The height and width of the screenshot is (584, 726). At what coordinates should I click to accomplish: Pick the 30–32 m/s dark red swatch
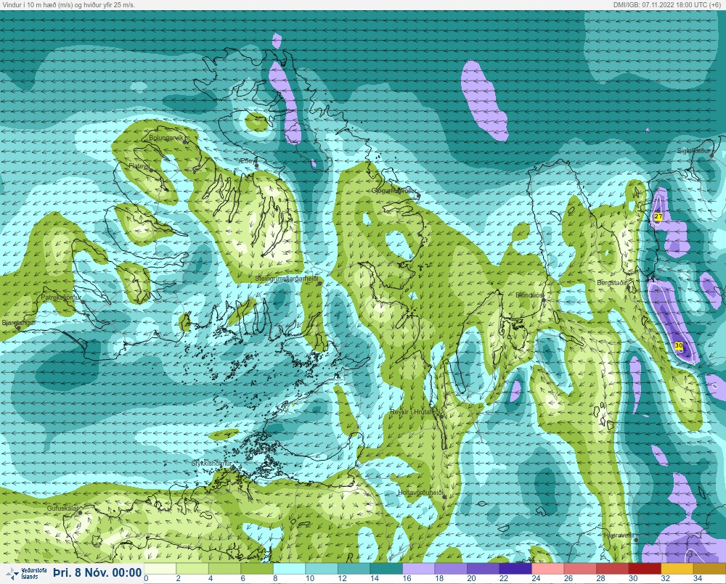[645, 569]
